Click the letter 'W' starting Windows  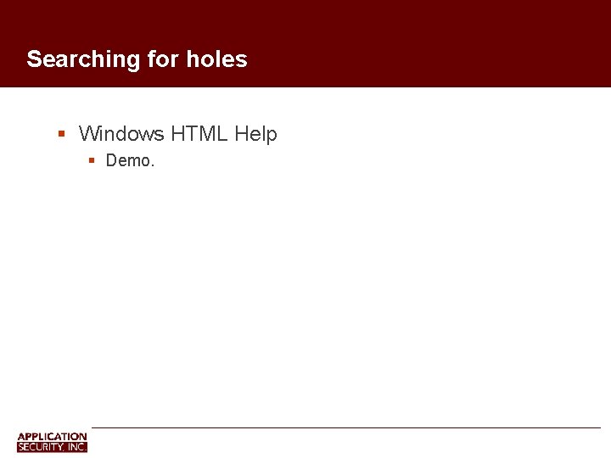click(x=88, y=134)
